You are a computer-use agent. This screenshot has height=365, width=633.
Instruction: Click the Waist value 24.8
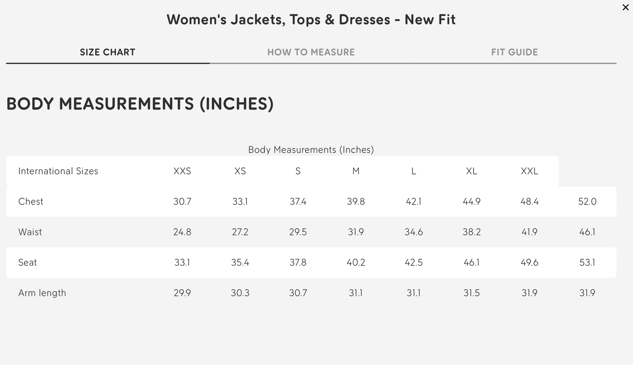point(182,232)
